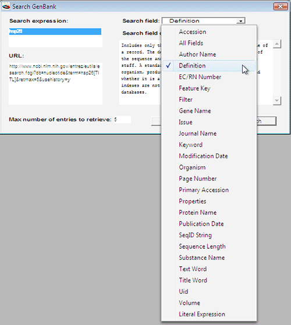291x325 pixels.
Task: Select Literal Expression option
Action: [x=209, y=314]
